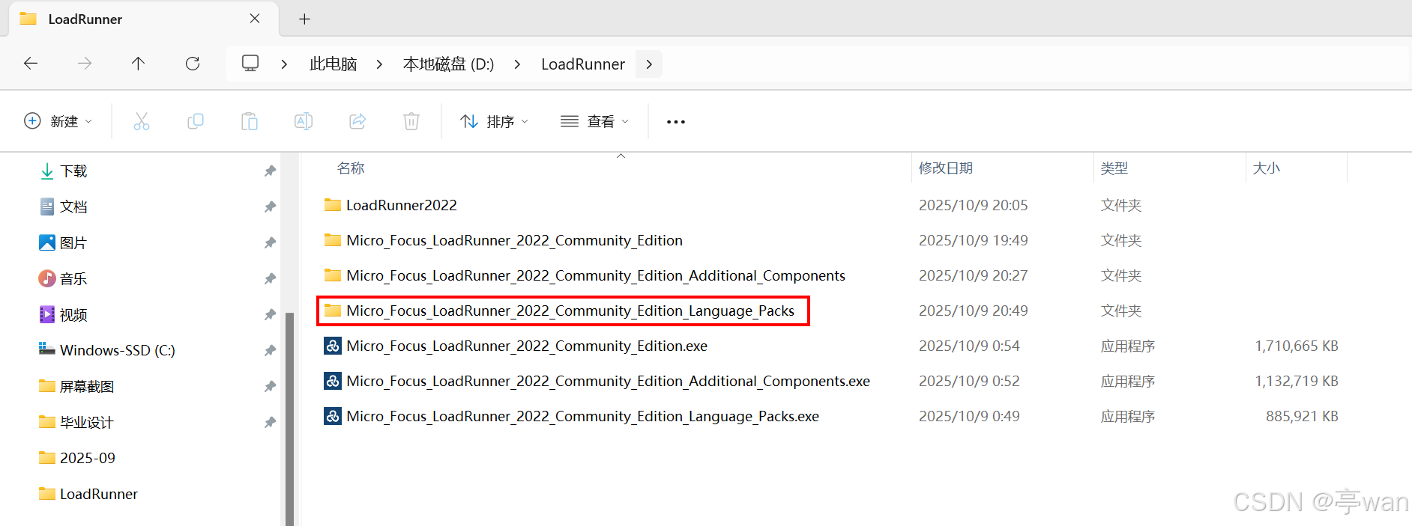This screenshot has width=1412, height=526.
Task: Open the View (查看) dropdown
Action: 595,121
